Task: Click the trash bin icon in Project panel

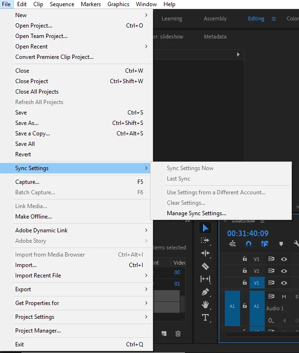Action: (178, 334)
